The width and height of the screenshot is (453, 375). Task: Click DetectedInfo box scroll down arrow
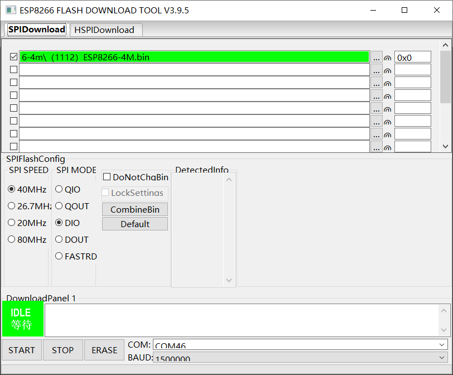pos(229,280)
